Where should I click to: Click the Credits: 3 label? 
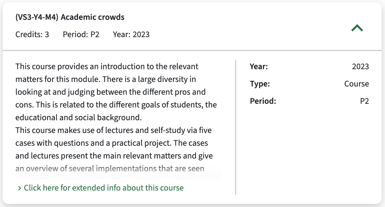(32, 35)
